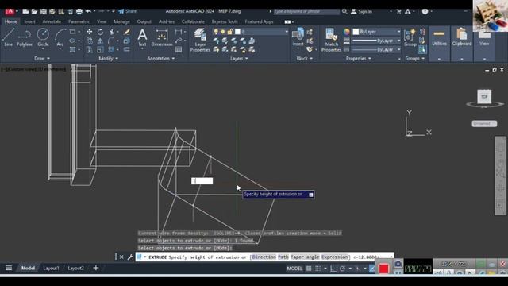508x286 pixels.
Task: Click the Insert block icon
Action: point(298,37)
